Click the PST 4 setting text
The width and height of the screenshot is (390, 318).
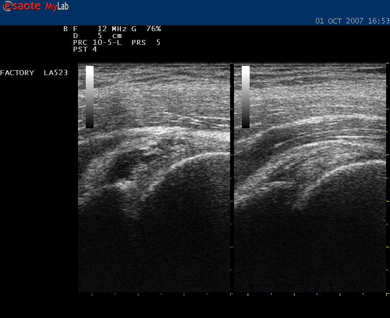click(85, 49)
